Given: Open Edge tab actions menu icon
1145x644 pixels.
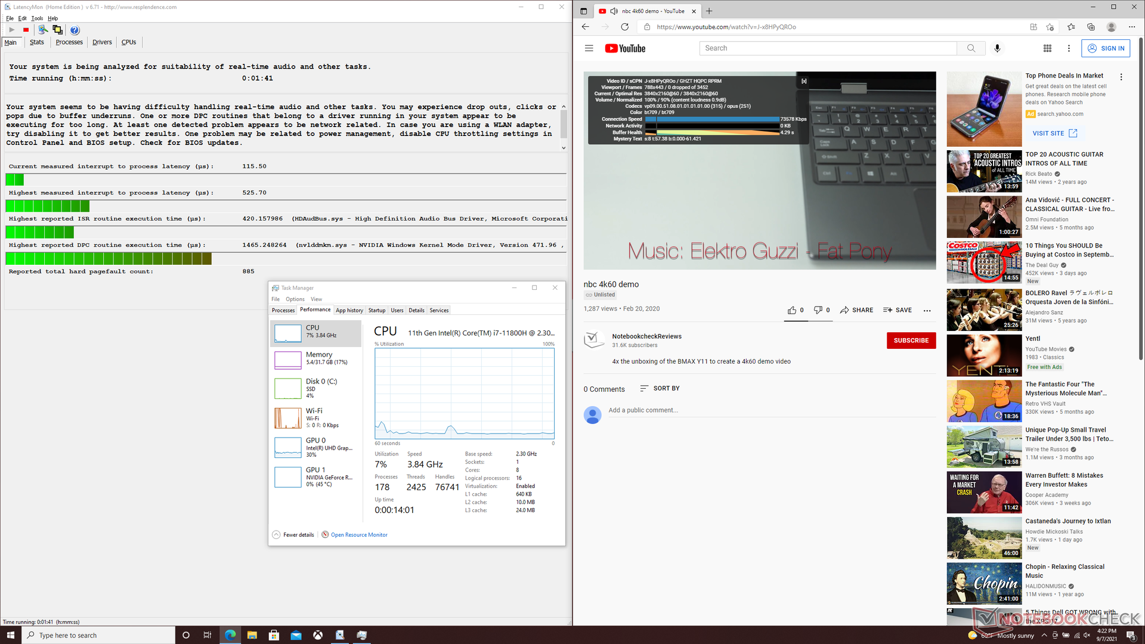Looking at the screenshot, I should pos(583,11).
